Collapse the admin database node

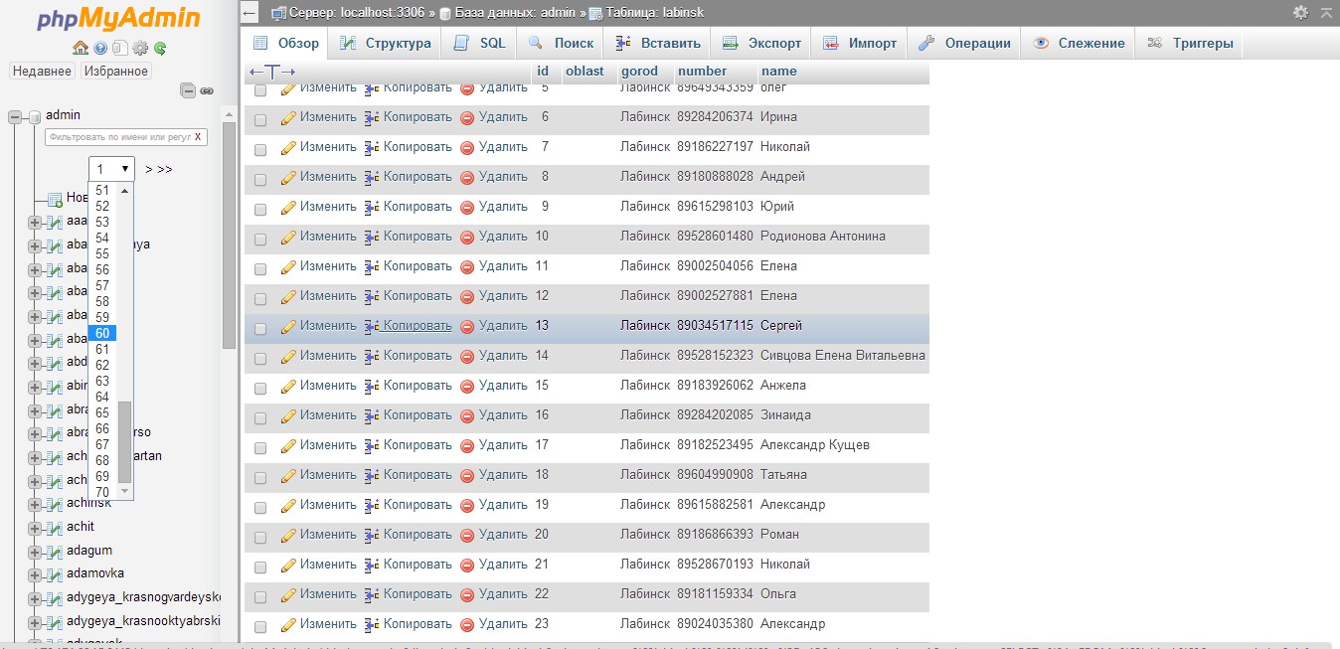coord(15,116)
